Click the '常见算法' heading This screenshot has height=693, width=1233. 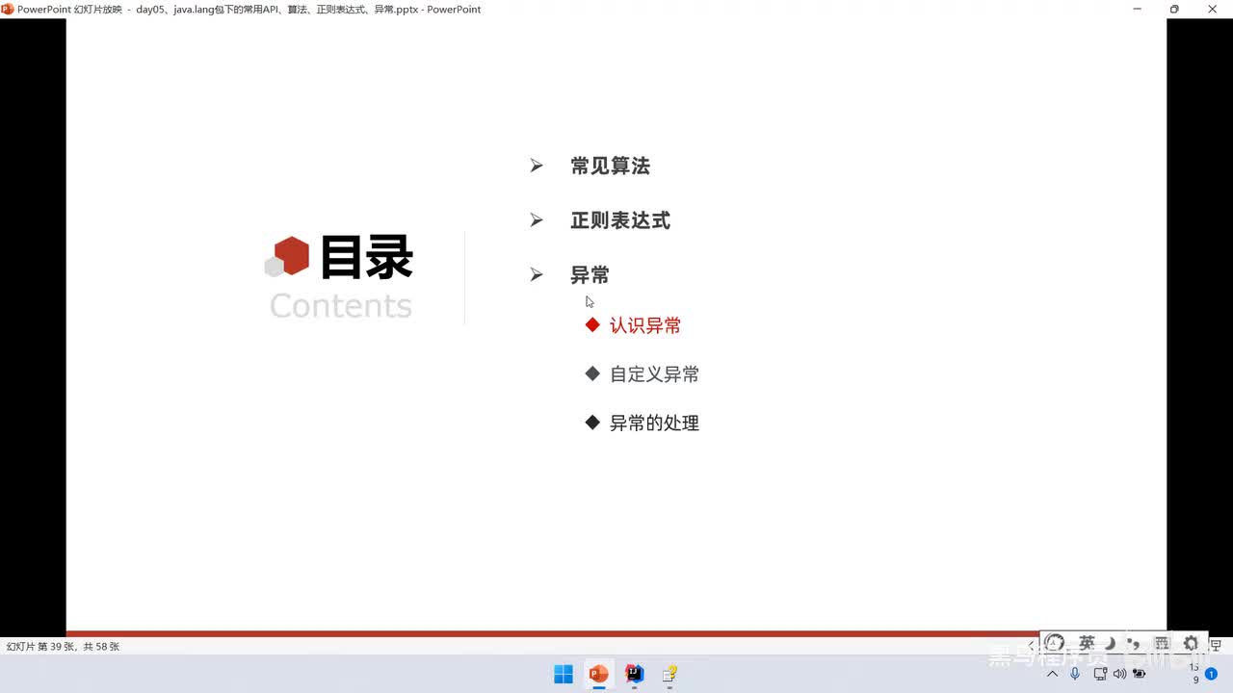coord(610,166)
